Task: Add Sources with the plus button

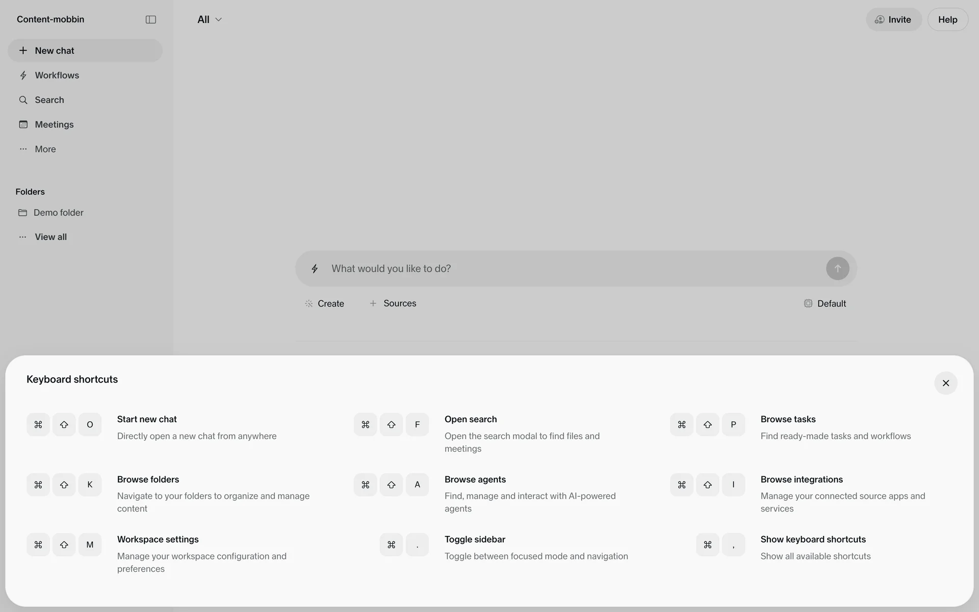Action: [393, 303]
